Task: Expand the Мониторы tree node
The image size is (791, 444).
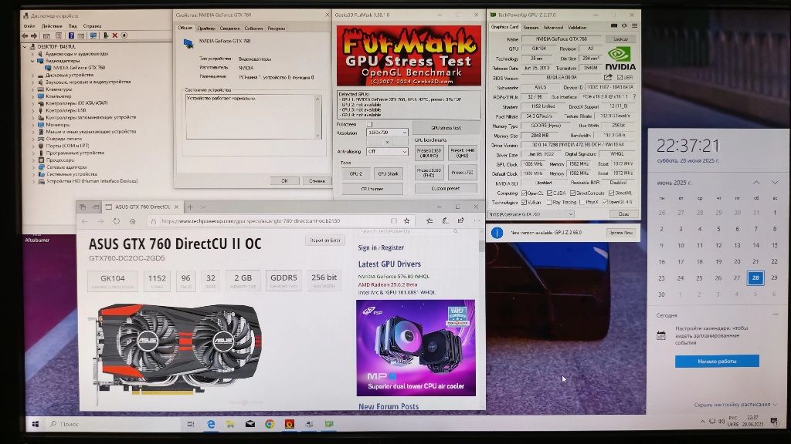Action: pos(32,124)
